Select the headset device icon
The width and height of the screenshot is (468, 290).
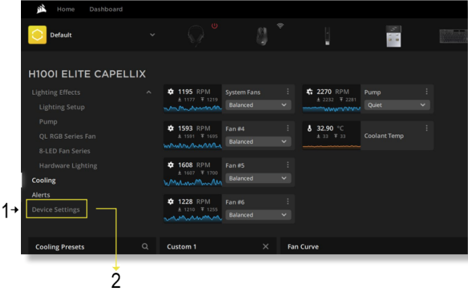click(196, 36)
